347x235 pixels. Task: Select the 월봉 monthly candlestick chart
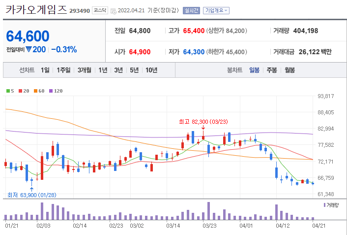[x=289, y=70]
